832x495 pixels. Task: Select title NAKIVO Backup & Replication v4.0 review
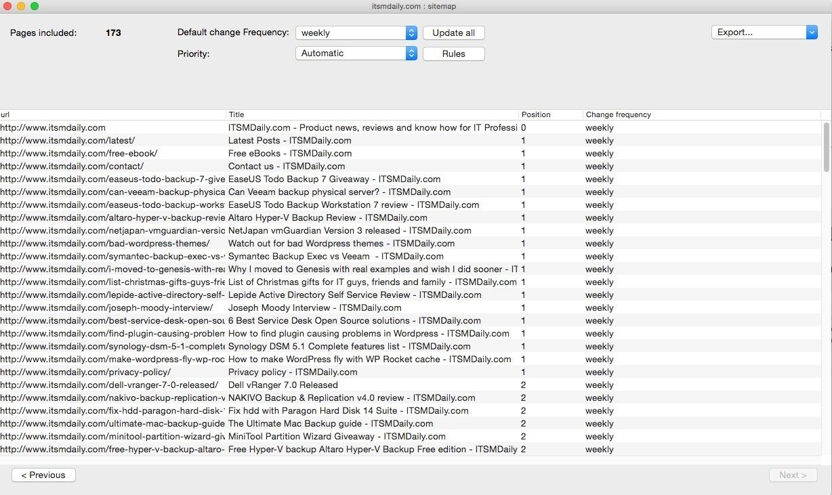[352, 397]
